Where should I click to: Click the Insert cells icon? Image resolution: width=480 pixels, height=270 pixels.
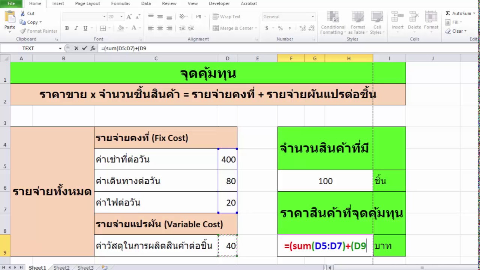click(397, 21)
